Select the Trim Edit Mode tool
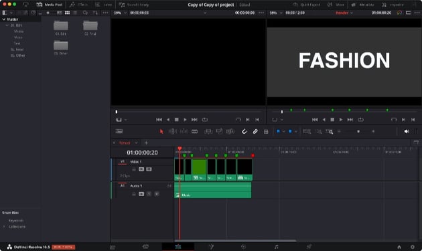The image size is (422, 251). 172,131
